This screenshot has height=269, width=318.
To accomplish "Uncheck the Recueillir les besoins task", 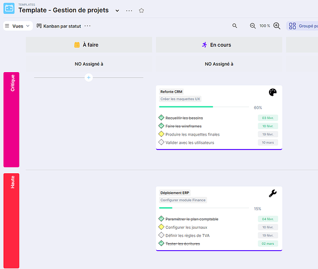I will coord(161,118).
